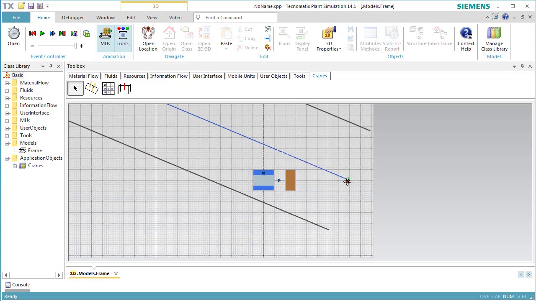The width and height of the screenshot is (536, 301).
Task: Collapse Models folder
Action: click(x=7, y=143)
